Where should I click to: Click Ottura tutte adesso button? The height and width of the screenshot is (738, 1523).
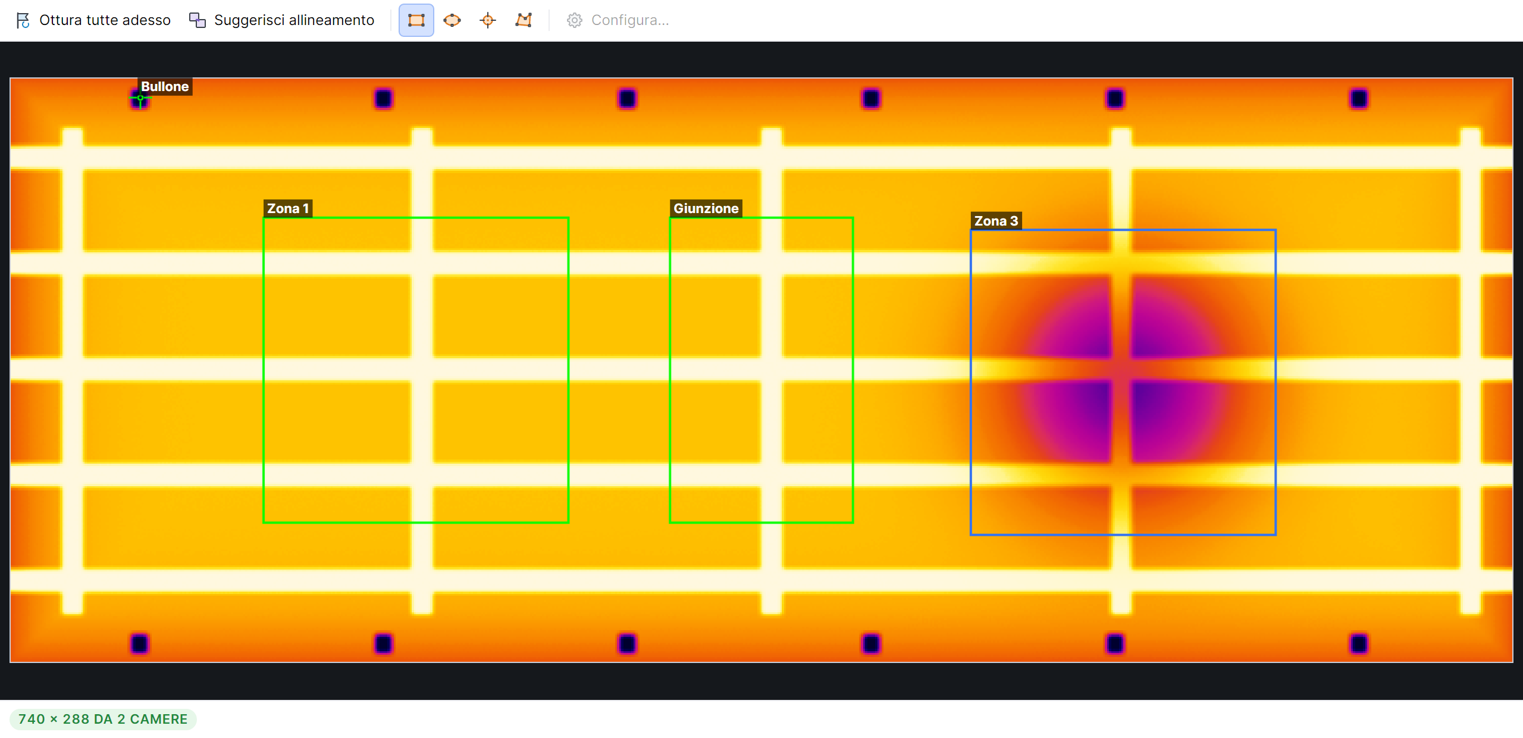[x=93, y=20]
